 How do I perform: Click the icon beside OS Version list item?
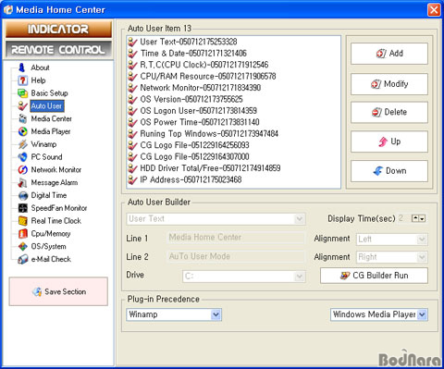(132, 99)
